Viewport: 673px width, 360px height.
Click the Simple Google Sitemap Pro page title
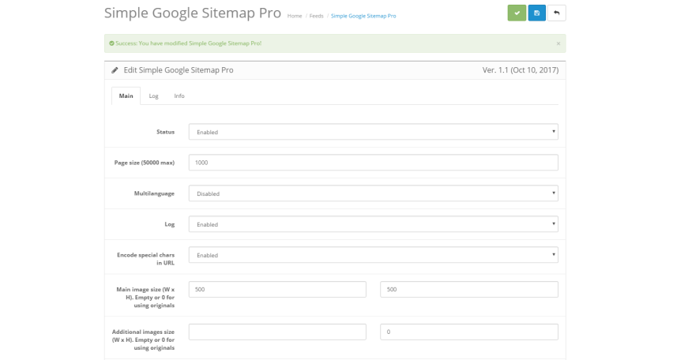[x=192, y=13]
